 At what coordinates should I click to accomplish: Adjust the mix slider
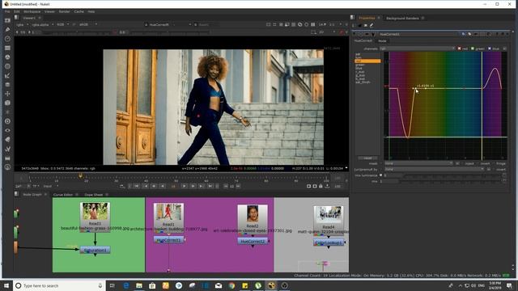(451, 181)
